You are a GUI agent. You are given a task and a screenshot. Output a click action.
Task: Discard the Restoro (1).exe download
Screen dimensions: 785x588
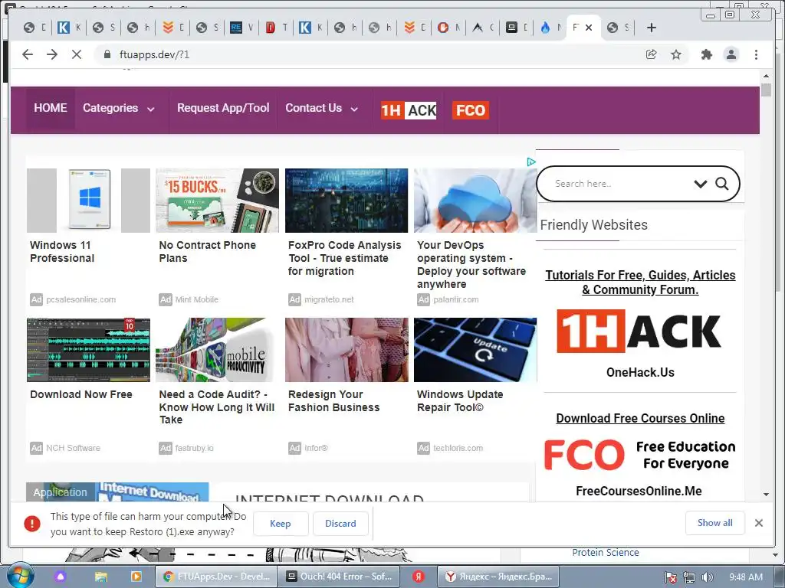pyautogui.click(x=340, y=524)
